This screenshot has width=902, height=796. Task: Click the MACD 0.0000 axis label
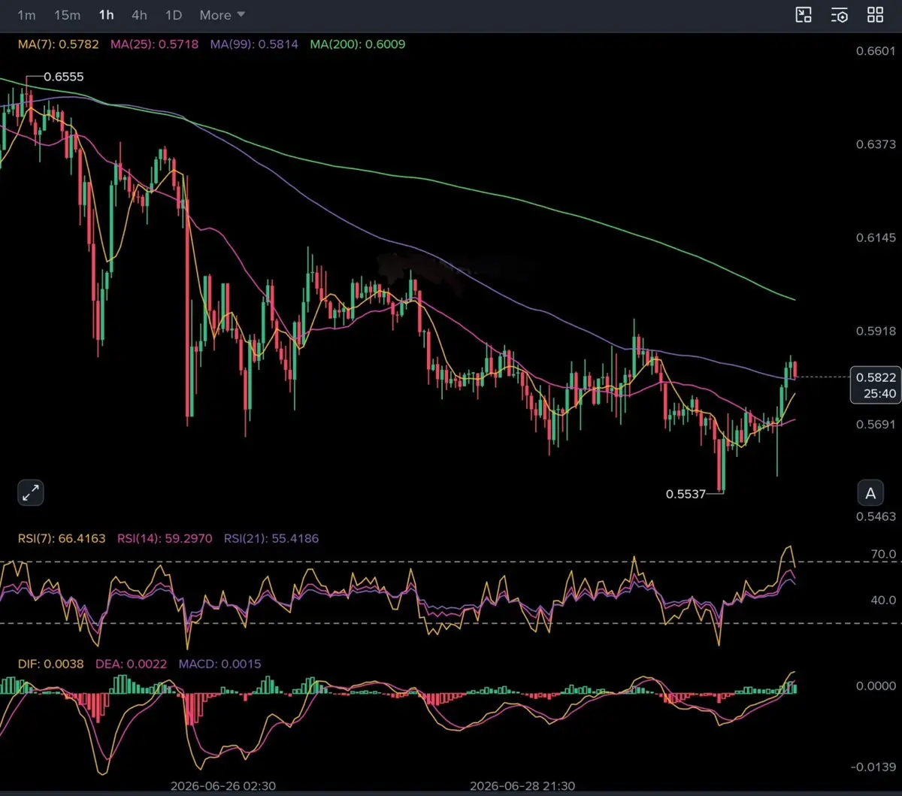876,686
